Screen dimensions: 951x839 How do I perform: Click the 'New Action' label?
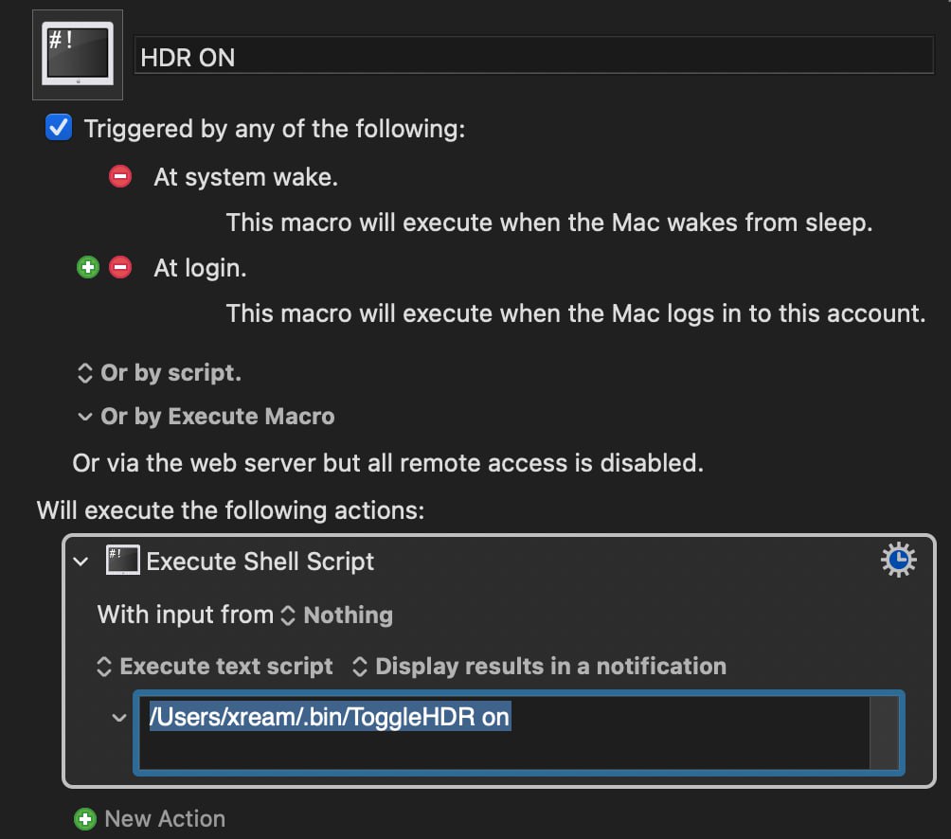tap(165, 819)
